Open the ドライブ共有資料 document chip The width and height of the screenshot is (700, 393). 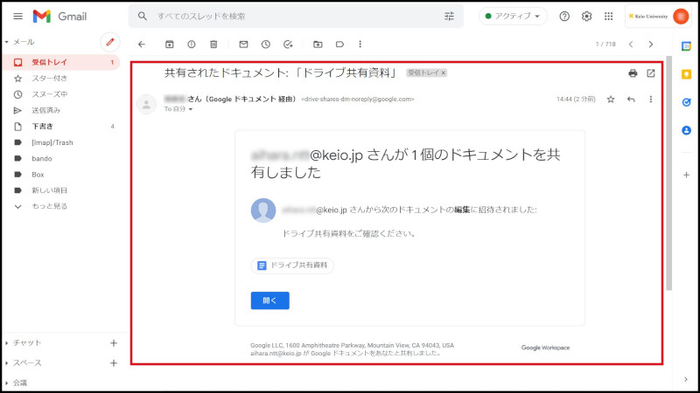tap(292, 265)
